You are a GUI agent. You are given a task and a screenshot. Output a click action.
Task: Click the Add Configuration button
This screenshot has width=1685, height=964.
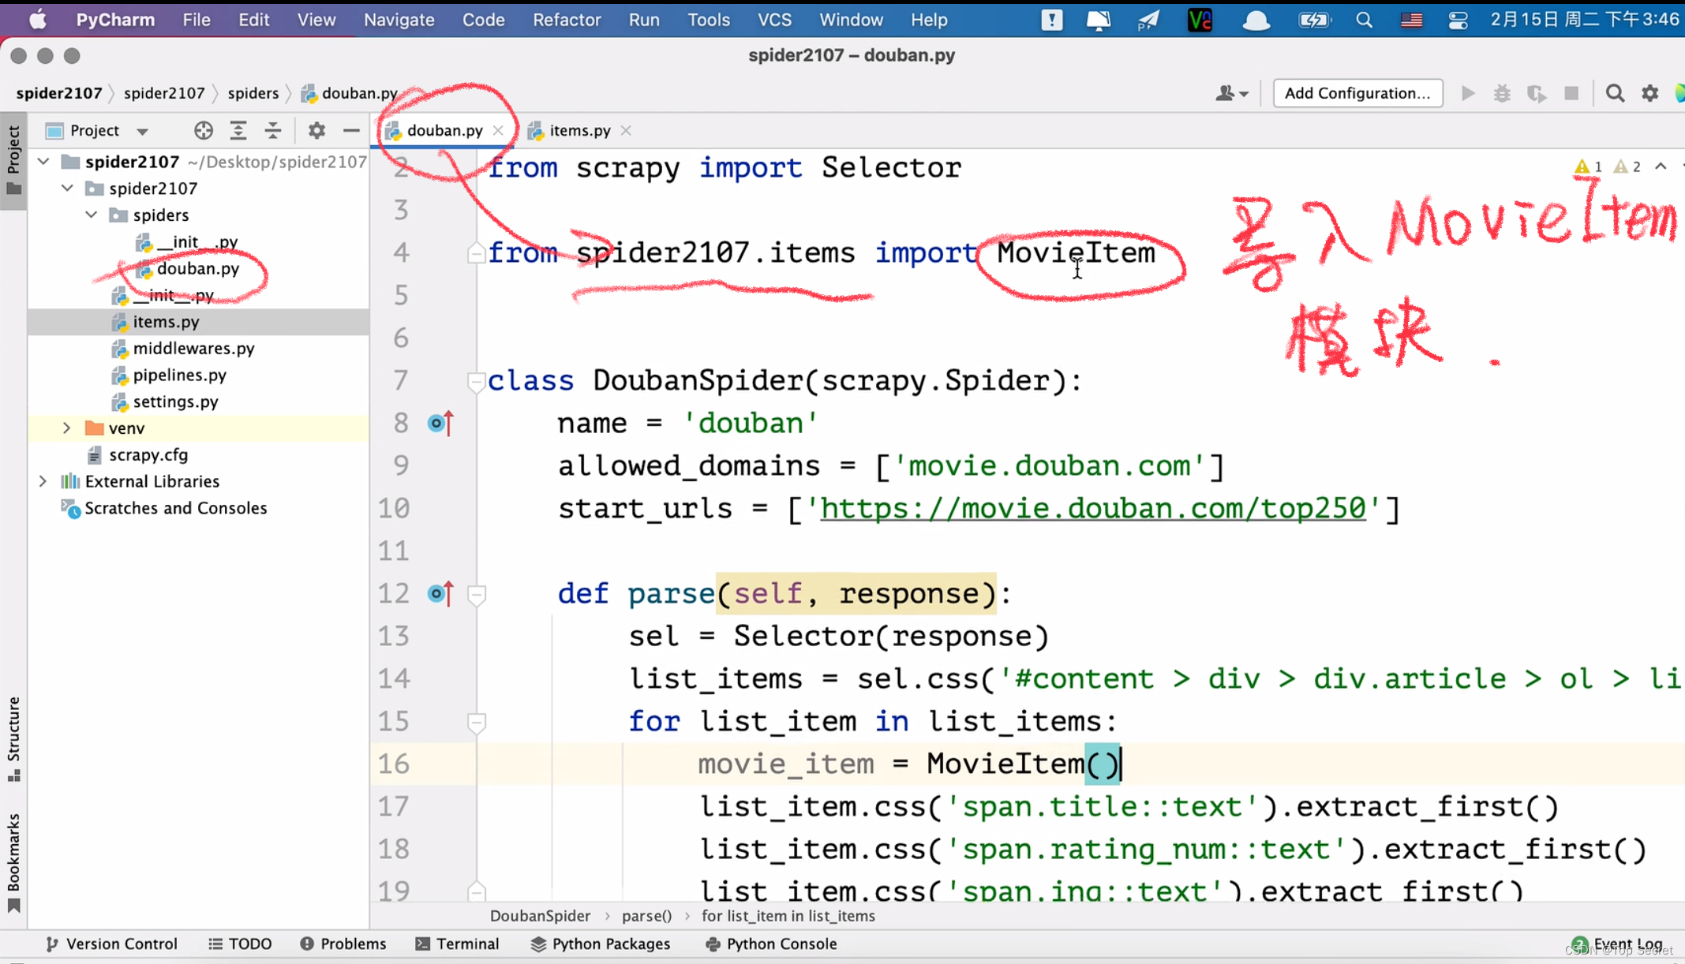(x=1357, y=94)
